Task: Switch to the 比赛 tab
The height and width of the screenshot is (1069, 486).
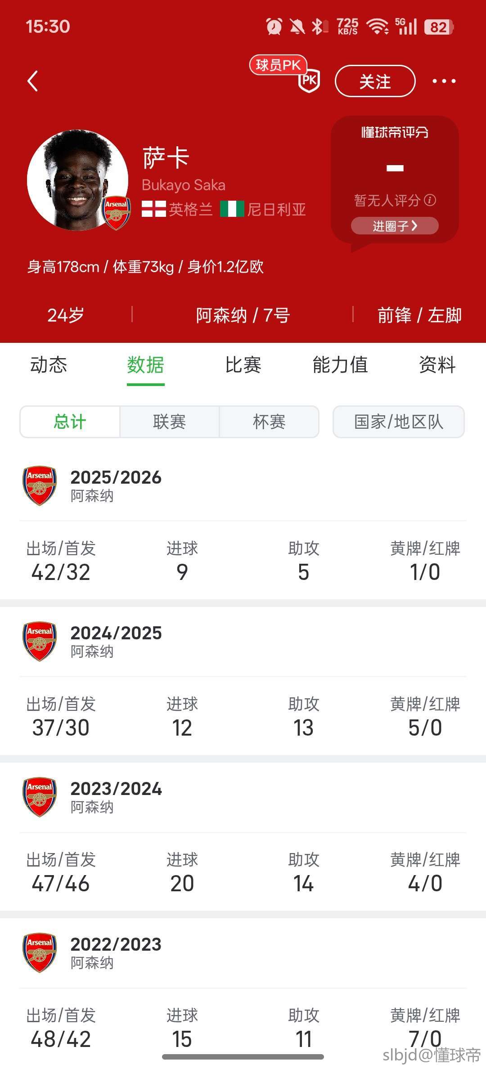Action: click(243, 365)
